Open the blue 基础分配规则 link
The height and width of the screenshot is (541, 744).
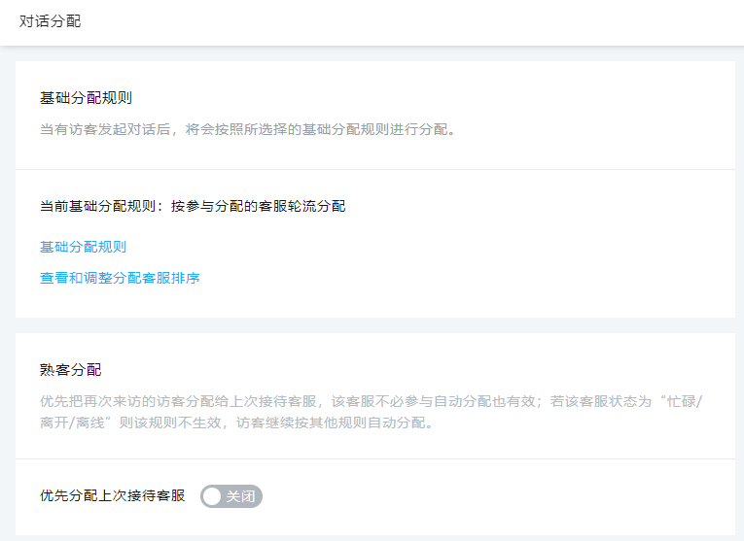click(x=83, y=247)
